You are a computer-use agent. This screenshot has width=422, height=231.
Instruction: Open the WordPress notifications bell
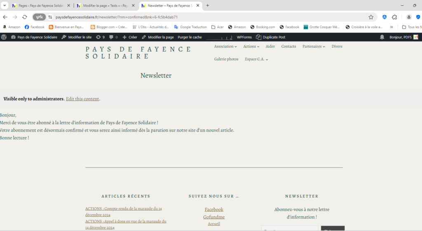pos(382,37)
